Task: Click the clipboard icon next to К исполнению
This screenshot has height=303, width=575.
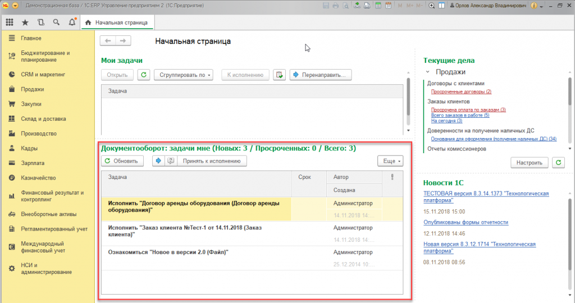Action: pyautogui.click(x=280, y=75)
